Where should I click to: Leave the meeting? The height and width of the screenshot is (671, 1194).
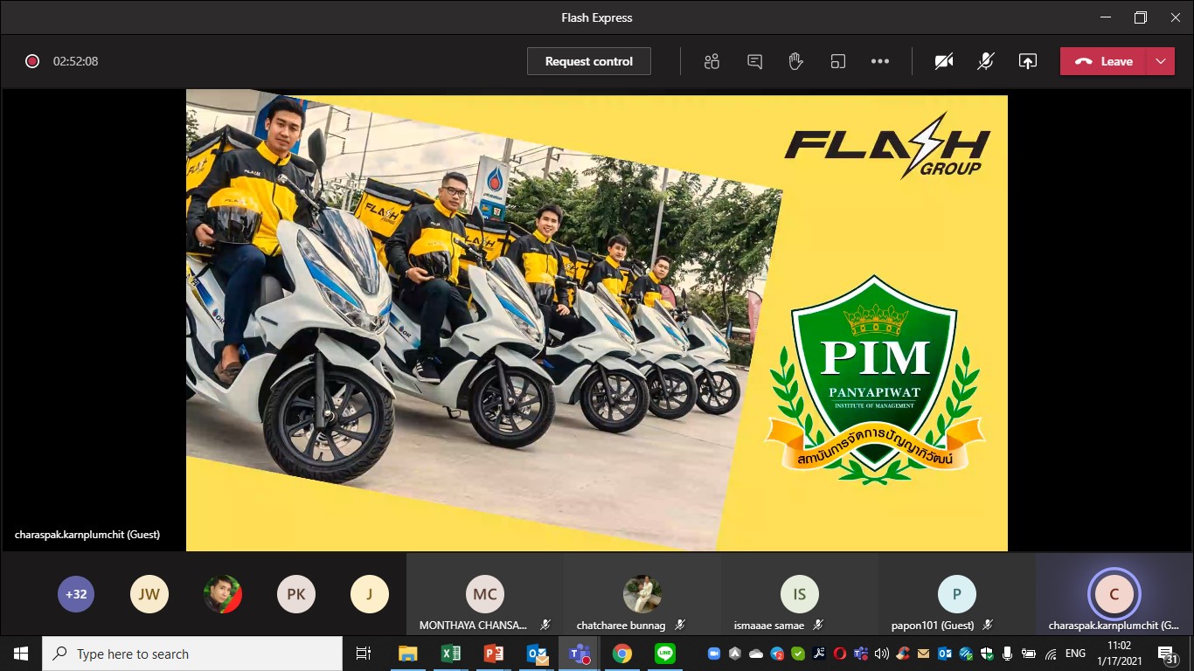coord(1104,61)
